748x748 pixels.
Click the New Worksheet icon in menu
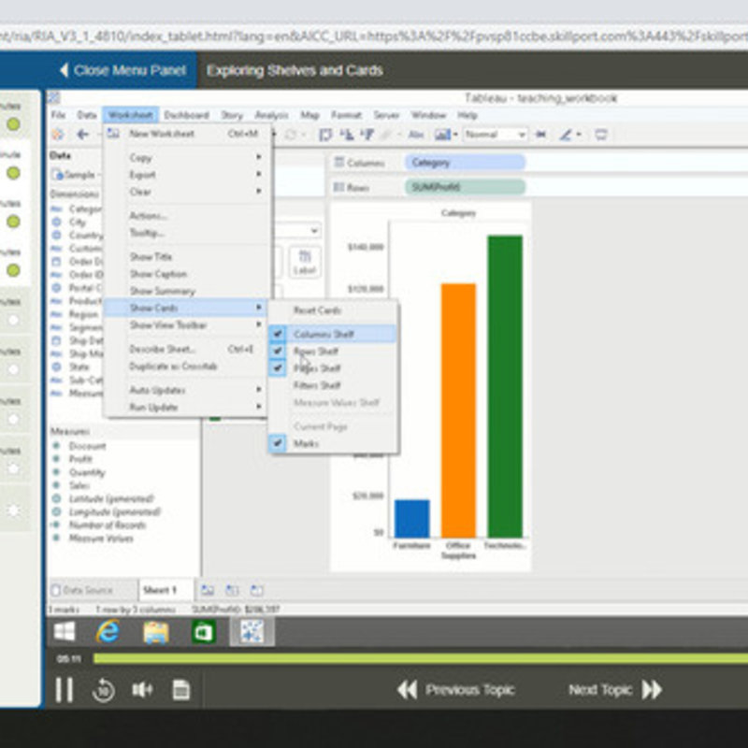click(x=113, y=133)
